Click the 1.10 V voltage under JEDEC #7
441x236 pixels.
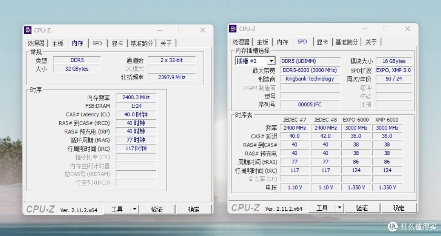(294, 187)
